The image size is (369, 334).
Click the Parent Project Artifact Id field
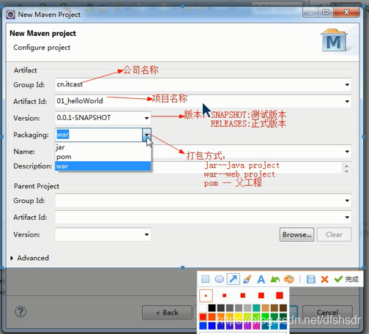203,218
